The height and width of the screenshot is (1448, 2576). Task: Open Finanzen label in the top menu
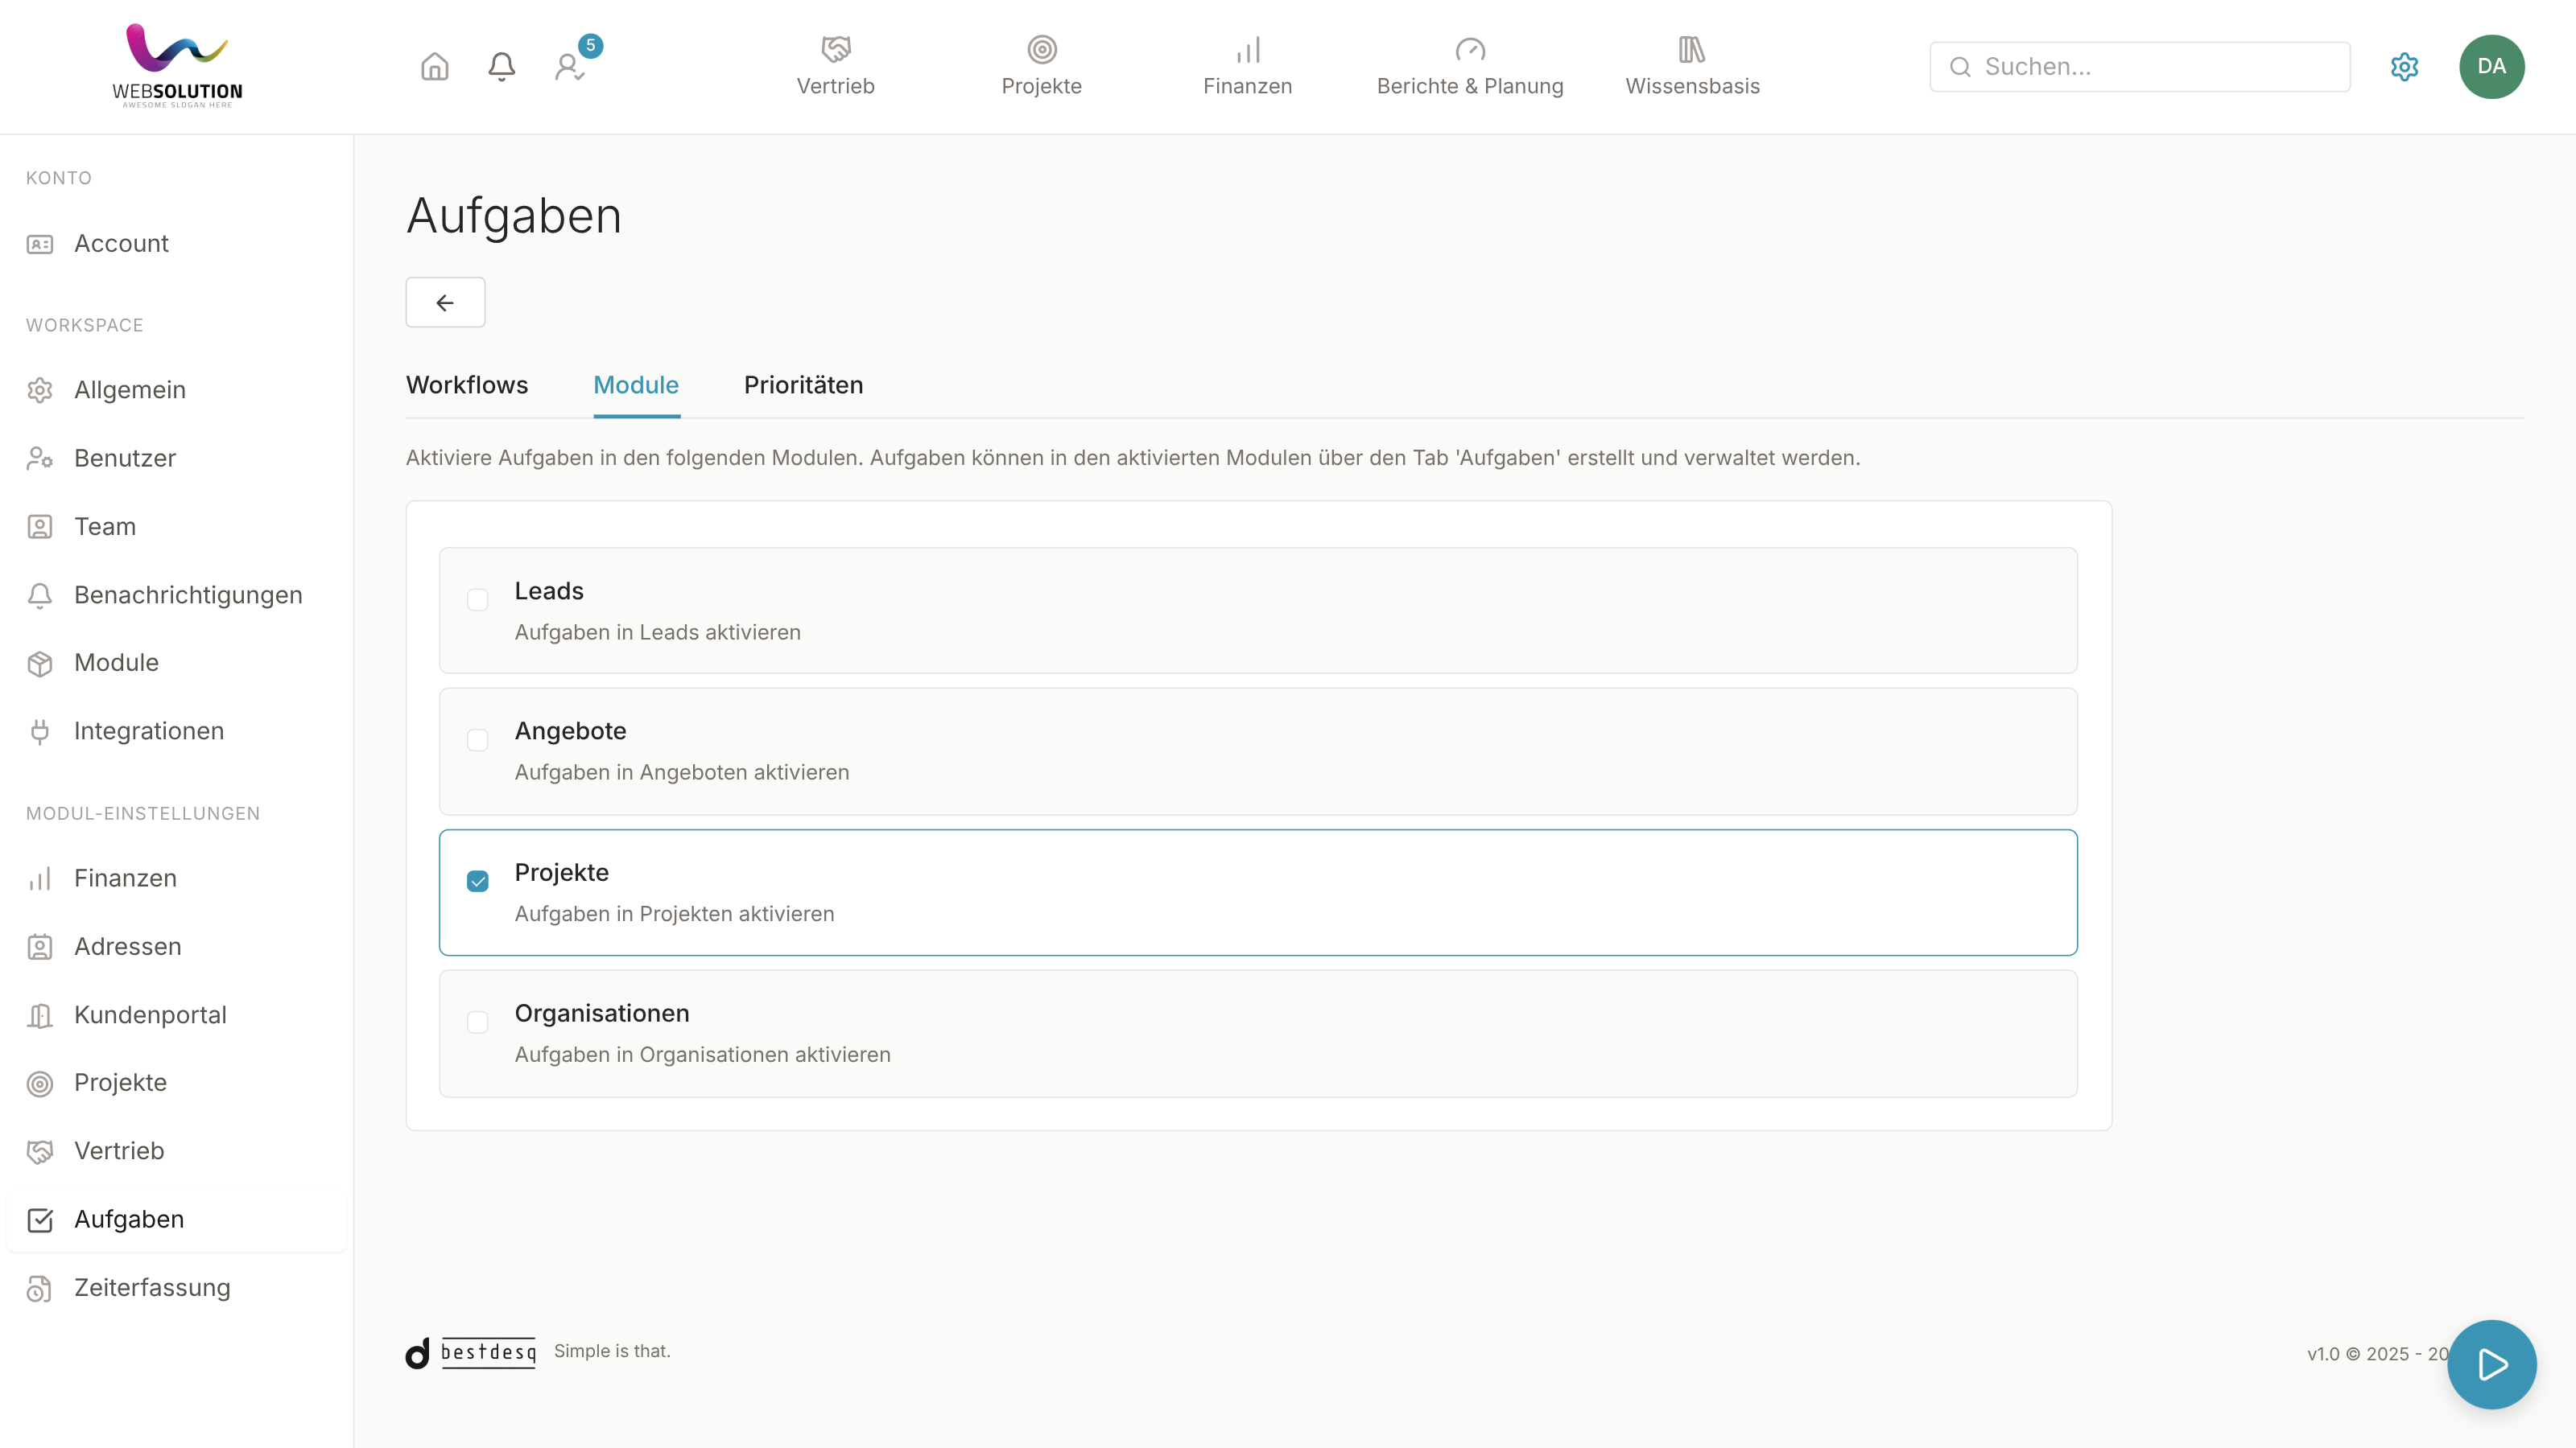click(x=1248, y=86)
